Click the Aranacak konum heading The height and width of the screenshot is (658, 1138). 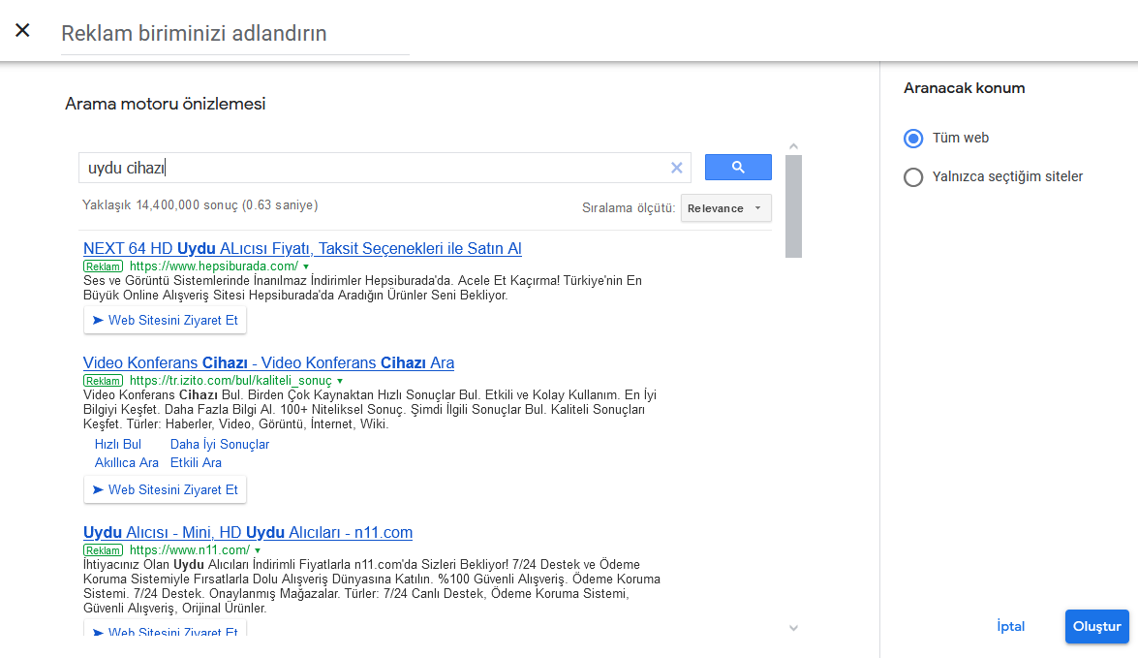tap(964, 88)
